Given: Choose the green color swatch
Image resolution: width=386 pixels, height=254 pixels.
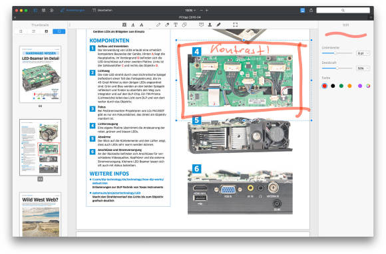Looking at the screenshot, I should (x=341, y=86).
